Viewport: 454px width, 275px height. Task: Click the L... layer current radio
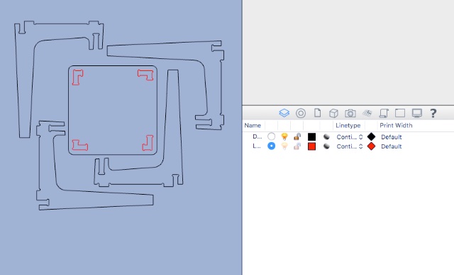point(271,146)
